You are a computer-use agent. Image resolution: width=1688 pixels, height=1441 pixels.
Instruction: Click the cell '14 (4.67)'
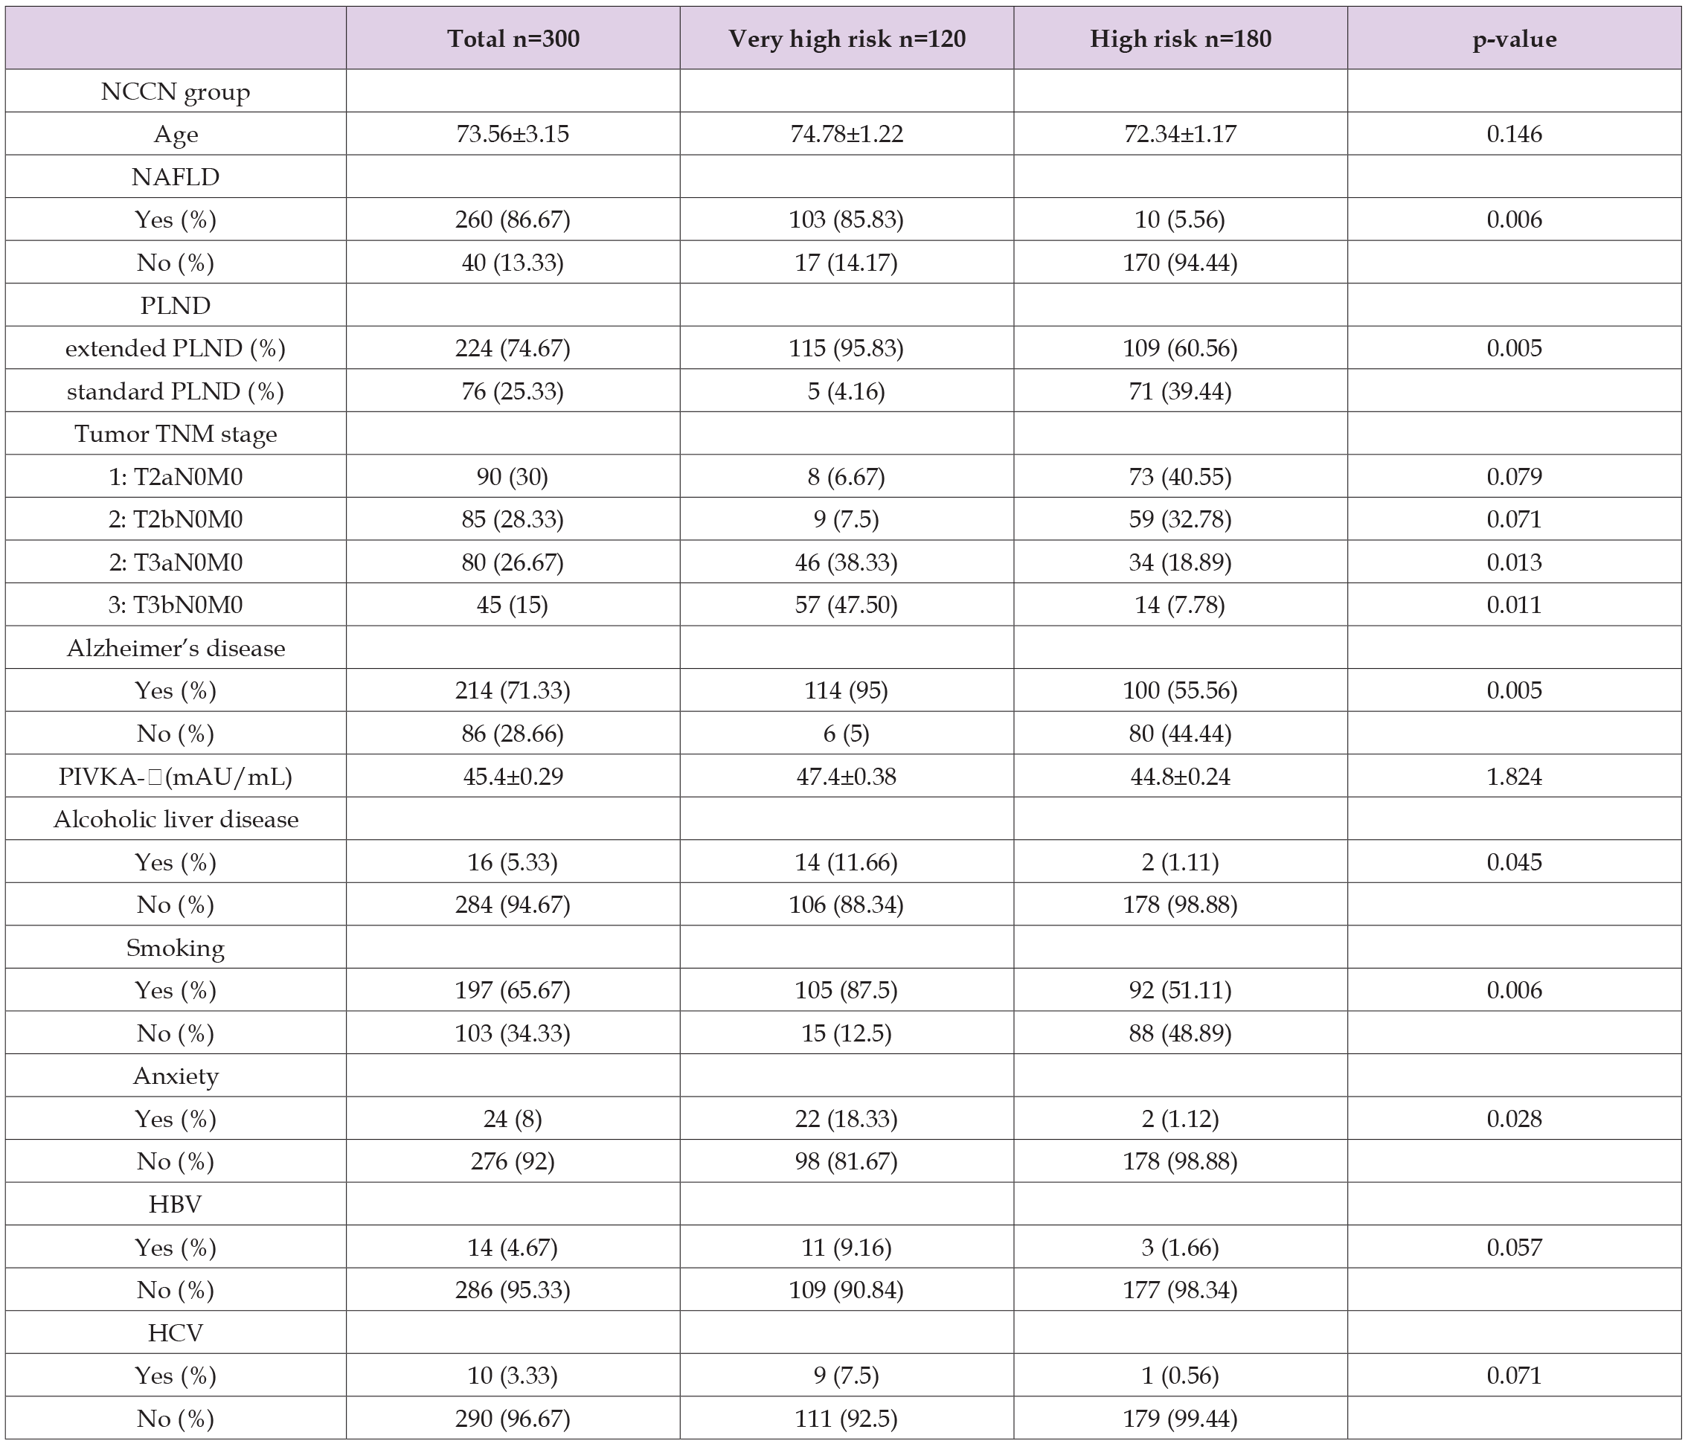[x=513, y=1247]
